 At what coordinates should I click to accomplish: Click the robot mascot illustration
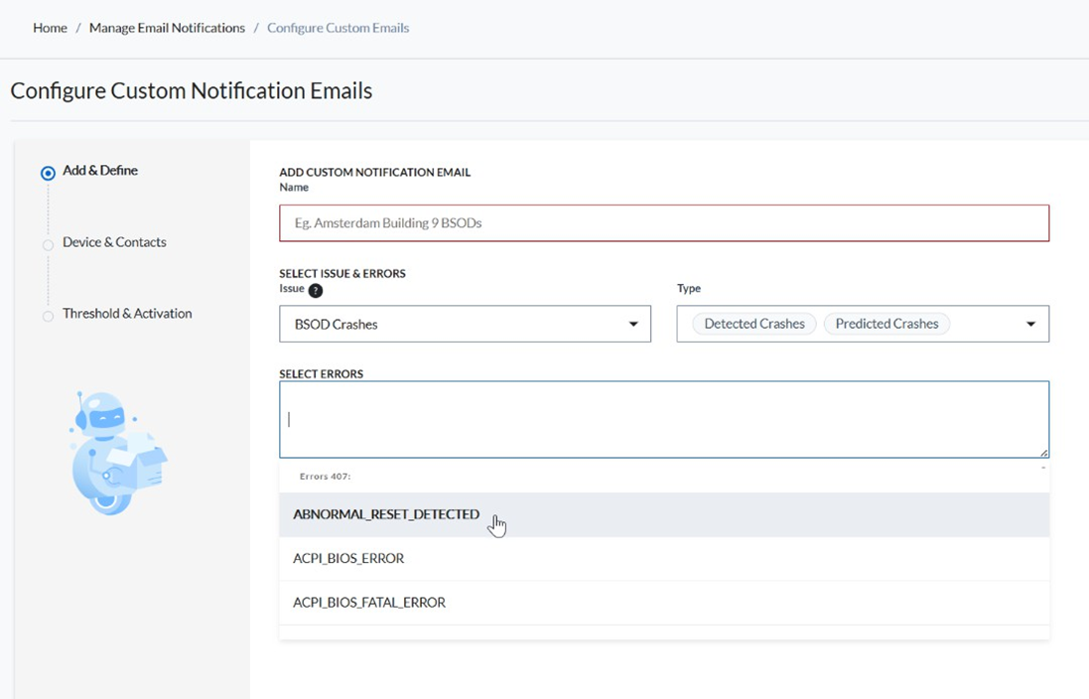pyautogui.click(x=115, y=453)
